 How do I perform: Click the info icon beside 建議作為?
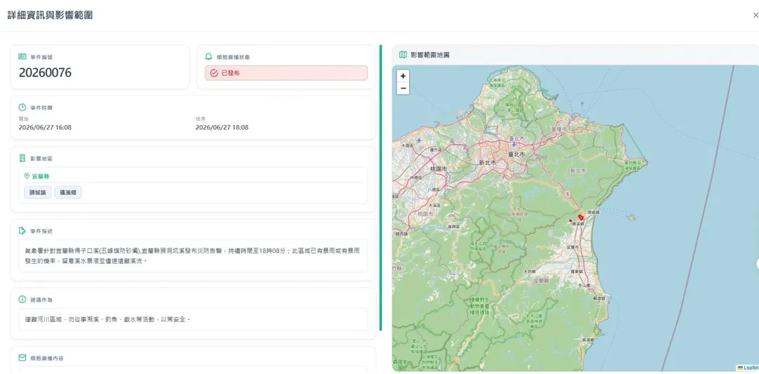22,299
